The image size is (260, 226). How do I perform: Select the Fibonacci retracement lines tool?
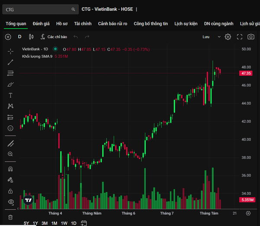(10, 73)
